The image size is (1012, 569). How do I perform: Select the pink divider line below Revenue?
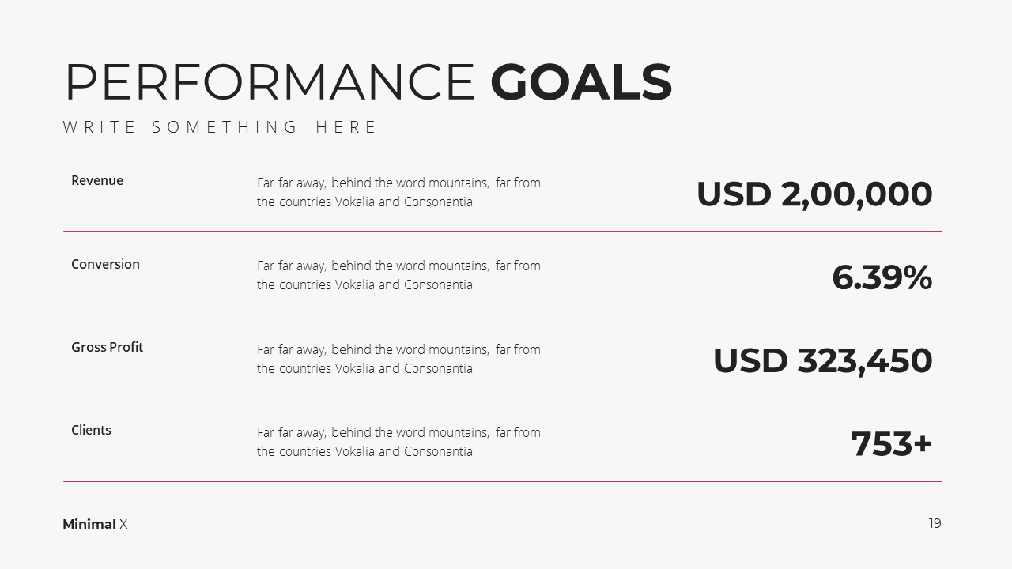point(503,232)
